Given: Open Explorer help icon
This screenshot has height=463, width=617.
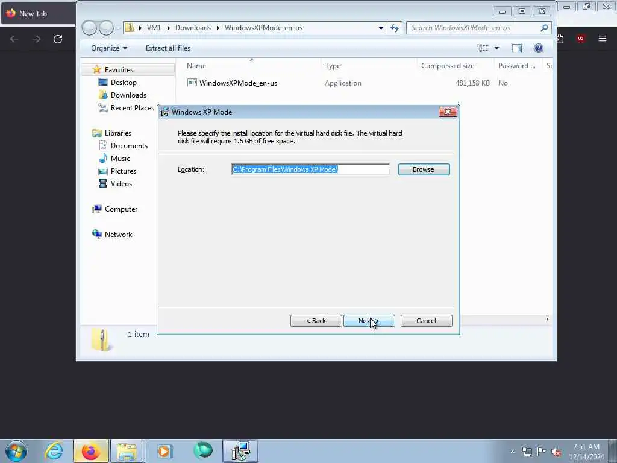Looking at the screenshot, I should (538, 48).
